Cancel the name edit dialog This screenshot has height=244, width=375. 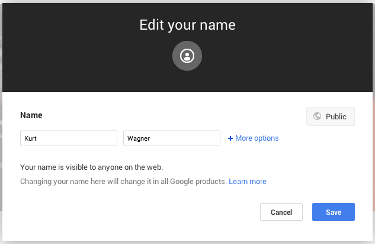pyautogui.click(x=281, y=212)
